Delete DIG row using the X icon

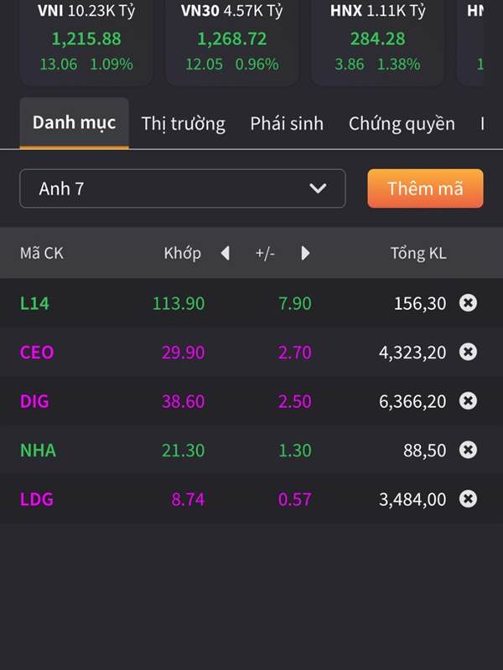pos(468,401)
